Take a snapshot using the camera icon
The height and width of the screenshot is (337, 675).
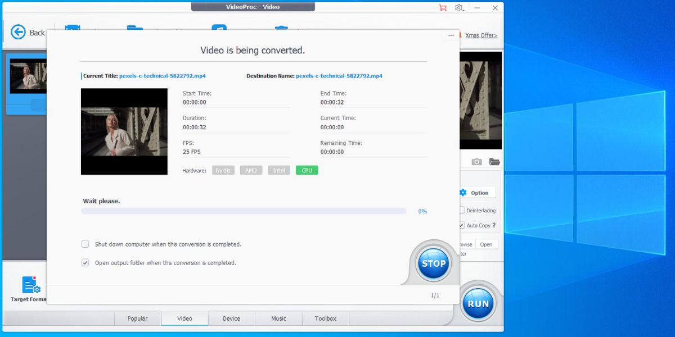point(476,161)
